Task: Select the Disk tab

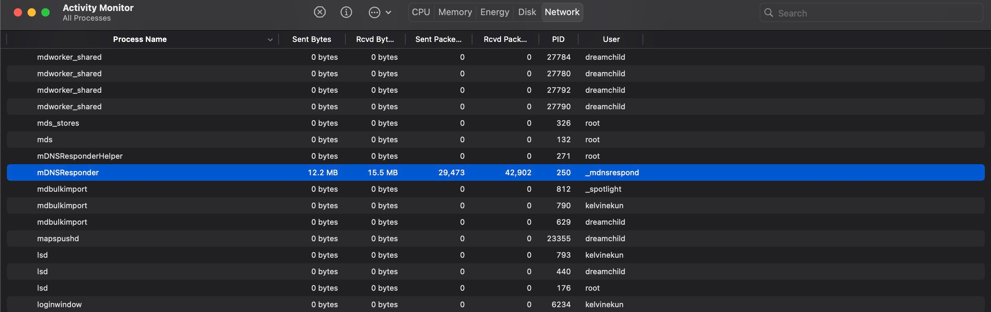Action: (x=526, y=12)
